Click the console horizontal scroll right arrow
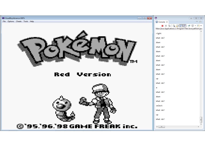The width and height of the screenshot is (205, 146). coord(198,126)
